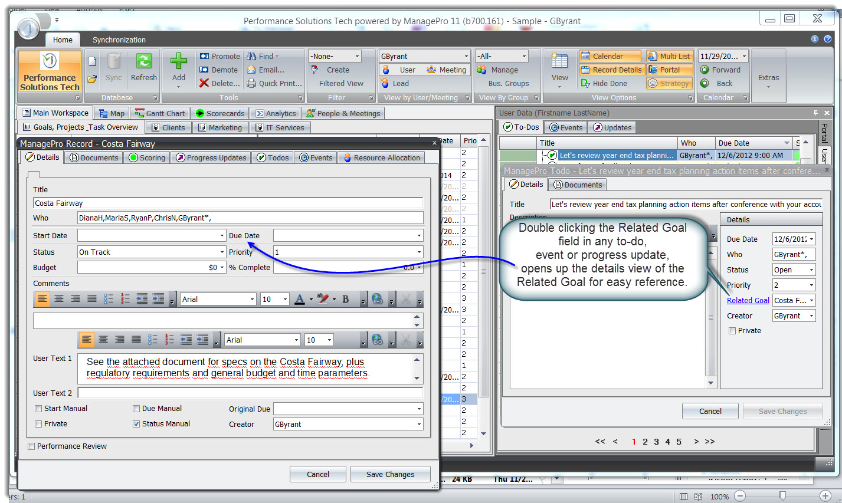Open the Resource Allocation tab

coord(381,157)
